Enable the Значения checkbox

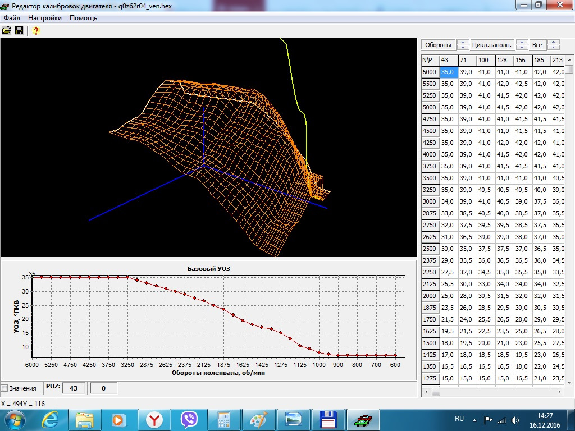pyautogui.click(x=4, y=388)
